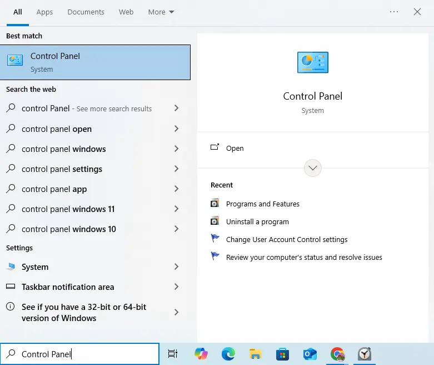
Task: Open Microsoft Edge from the taskbar
Action: [x=228, y=354]
